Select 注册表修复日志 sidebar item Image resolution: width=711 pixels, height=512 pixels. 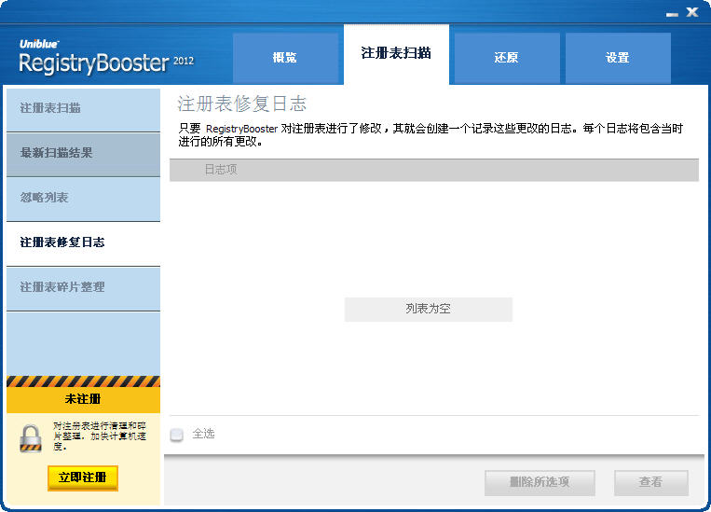tap(84, 243)
